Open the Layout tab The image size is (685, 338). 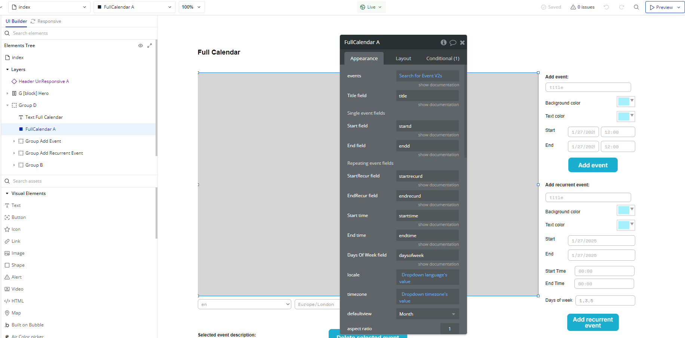point(403,59)
